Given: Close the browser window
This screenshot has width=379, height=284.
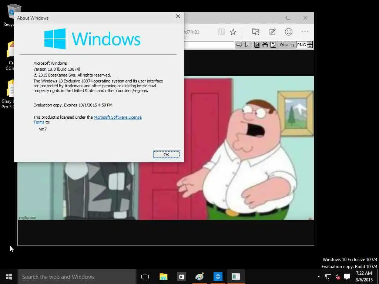Looking at the screenshot, I should 305,18.
